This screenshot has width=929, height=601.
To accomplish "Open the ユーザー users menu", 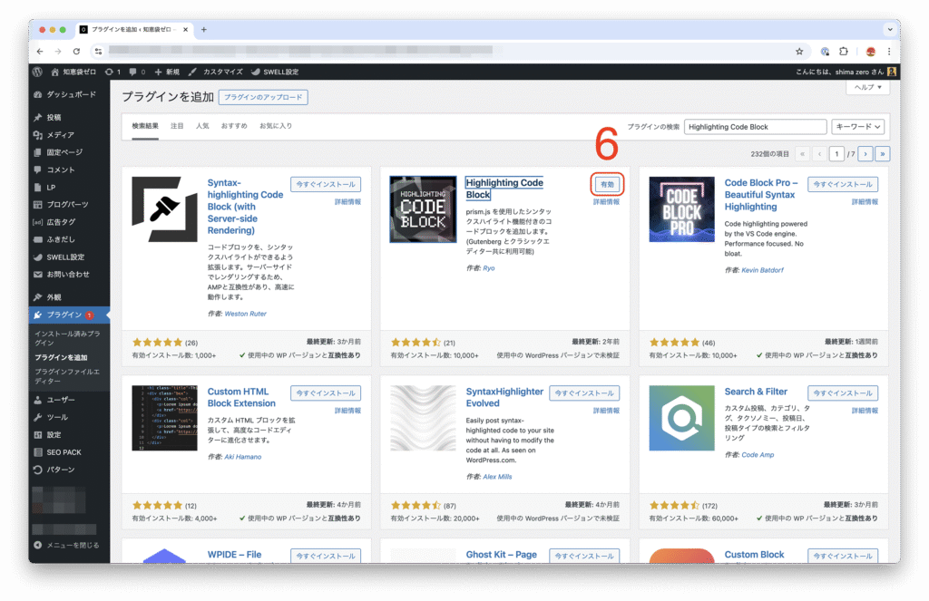I will [69, 400].
